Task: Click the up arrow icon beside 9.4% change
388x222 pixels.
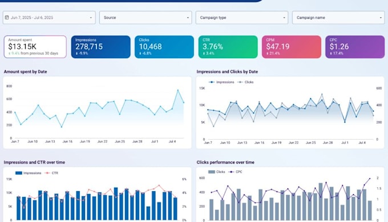Action: pyautogui.click(x=9, y=54)
